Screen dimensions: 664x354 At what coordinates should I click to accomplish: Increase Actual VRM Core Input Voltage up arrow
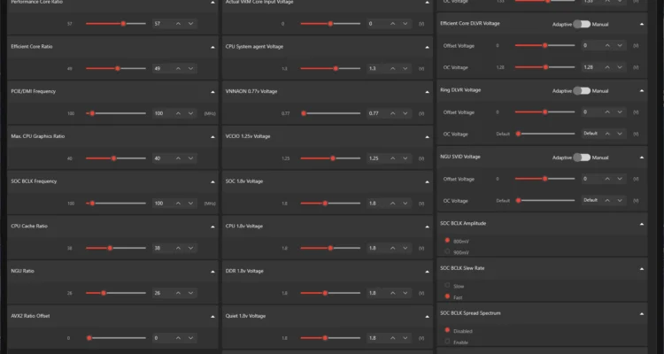[393, 24]
